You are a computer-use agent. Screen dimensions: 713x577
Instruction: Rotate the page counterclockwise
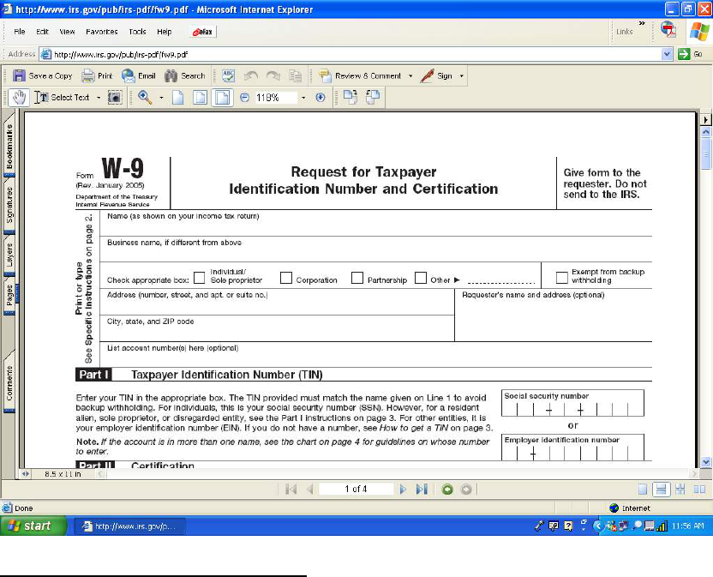click(373, 98)
